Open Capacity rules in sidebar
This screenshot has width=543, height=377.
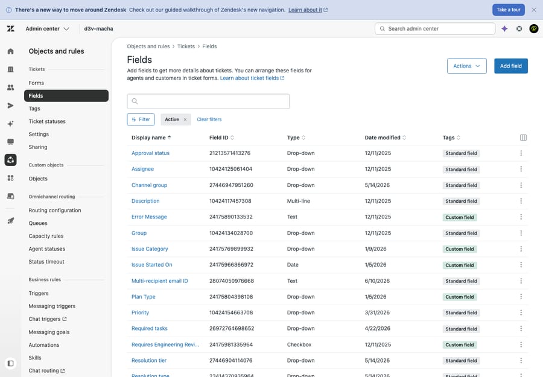(x=46, y=236)
